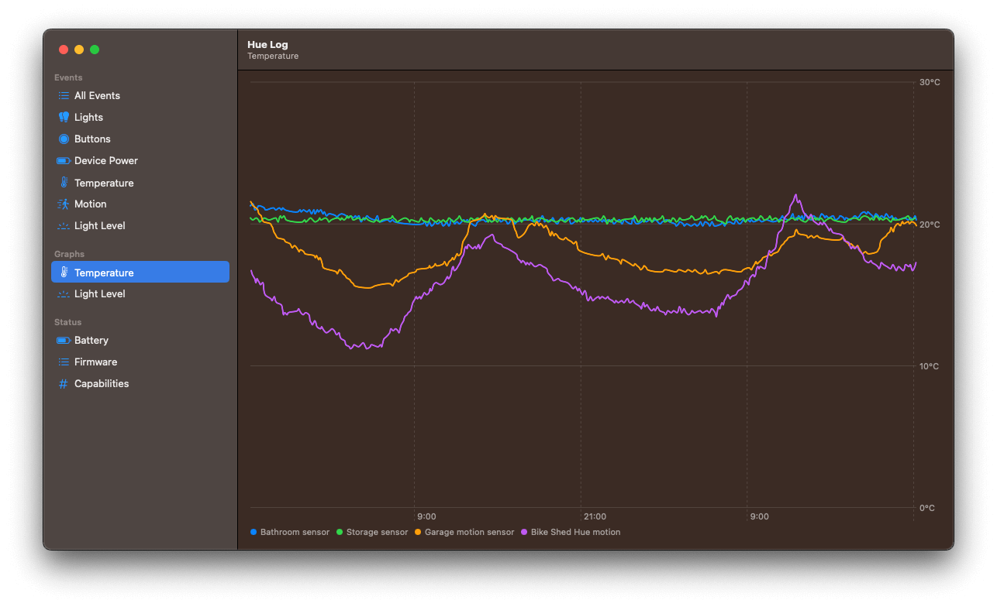Click the Buttons circle icon under Events
The height and width of the screenshot is (607, 997).
(62, 139)
